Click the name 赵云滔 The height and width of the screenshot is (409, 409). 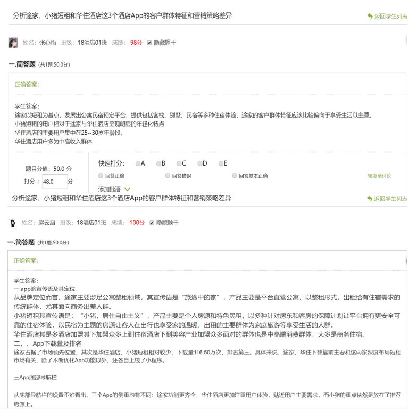pos(47,223)
